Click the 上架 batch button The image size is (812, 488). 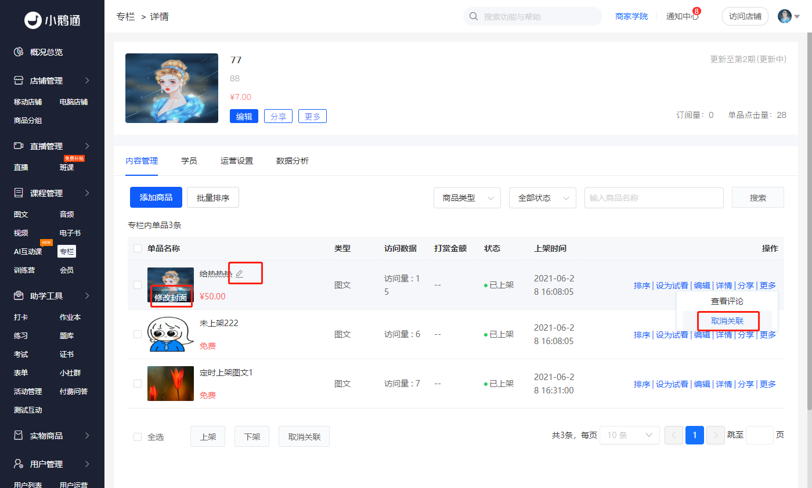208,436
